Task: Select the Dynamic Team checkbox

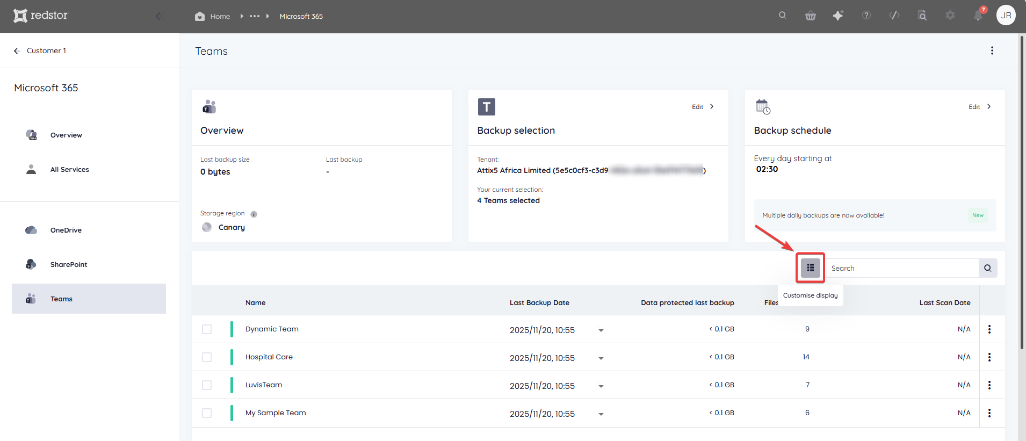Action: (207, 329)
